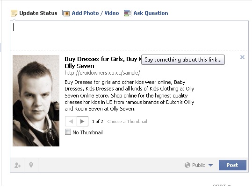The image size is (252, 187).
Task: Click the globe icon beside Public
Action: pyautogui.click(x=187, y=165)
